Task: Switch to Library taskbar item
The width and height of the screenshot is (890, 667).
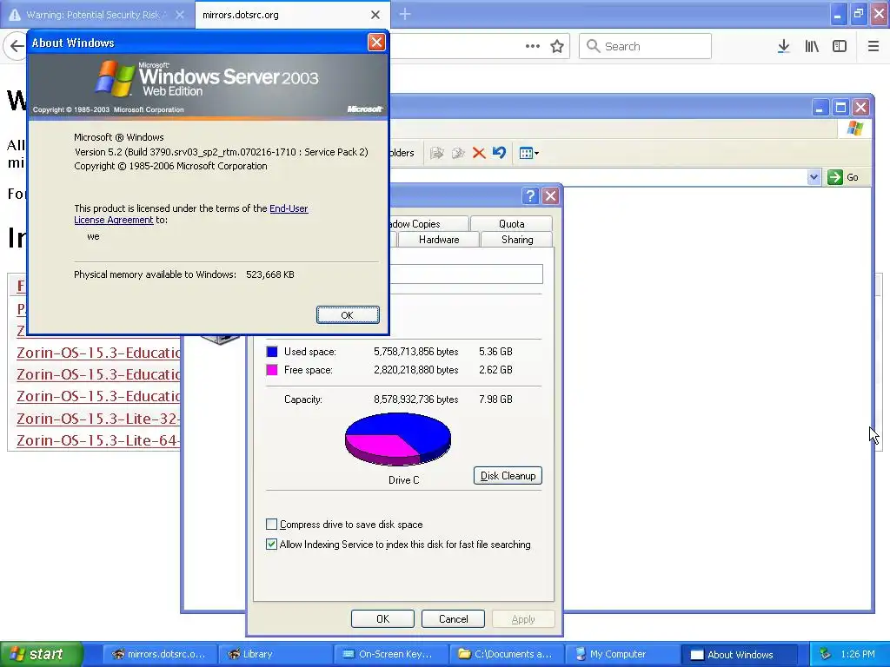Action: tap(276, 654)
